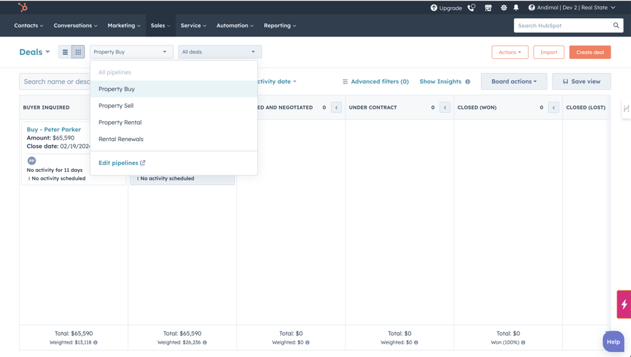
Task: Switch to list view
Action: click(65, 52)
